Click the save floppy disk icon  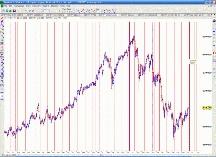[14, 11]
